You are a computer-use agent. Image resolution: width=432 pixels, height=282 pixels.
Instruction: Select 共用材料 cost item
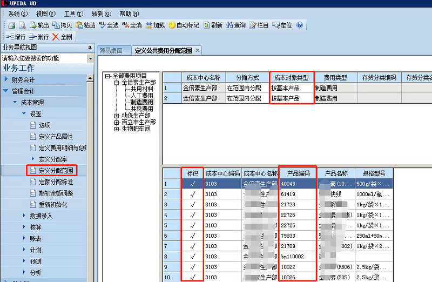click(x=142, y=89)
